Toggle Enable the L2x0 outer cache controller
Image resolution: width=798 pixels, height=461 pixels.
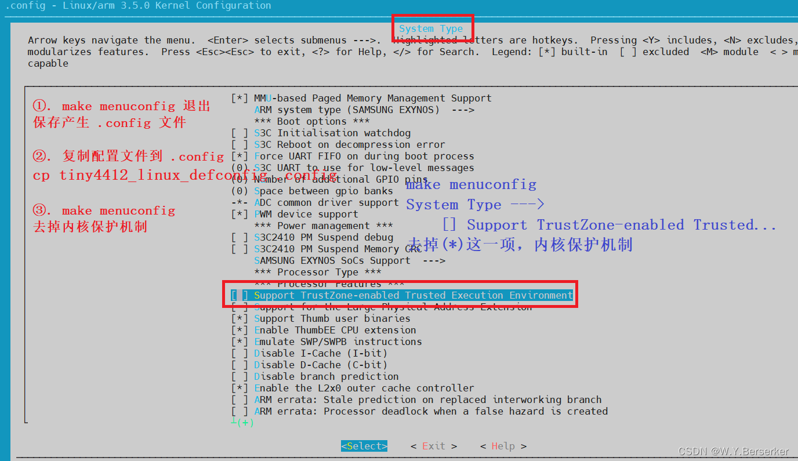(353, 388)
